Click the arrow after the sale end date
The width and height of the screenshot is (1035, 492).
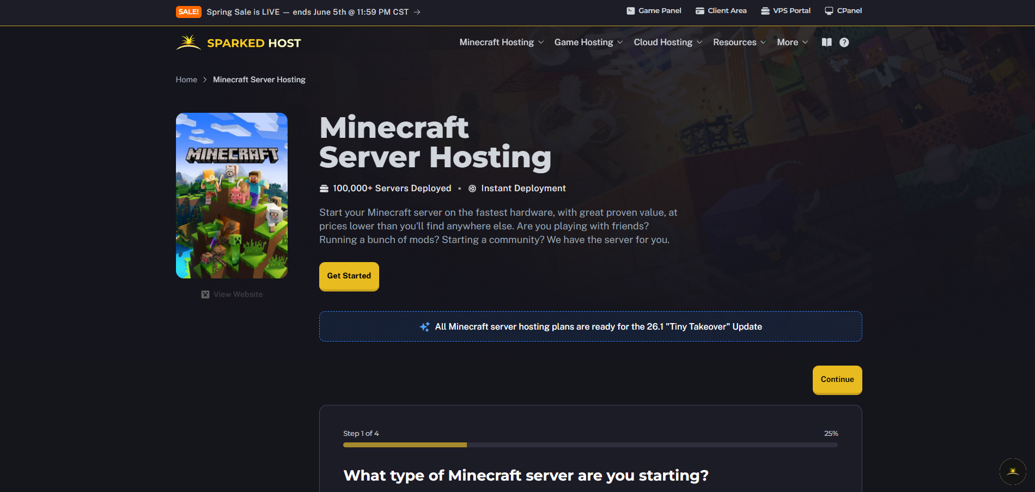[x=417, y=12]
